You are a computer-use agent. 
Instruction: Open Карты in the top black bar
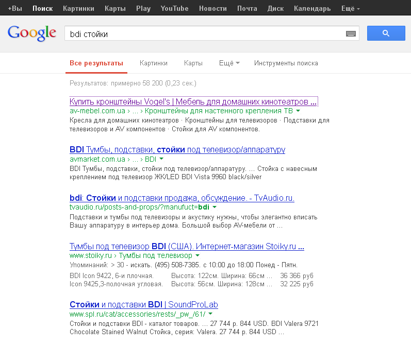coord(115,8)
